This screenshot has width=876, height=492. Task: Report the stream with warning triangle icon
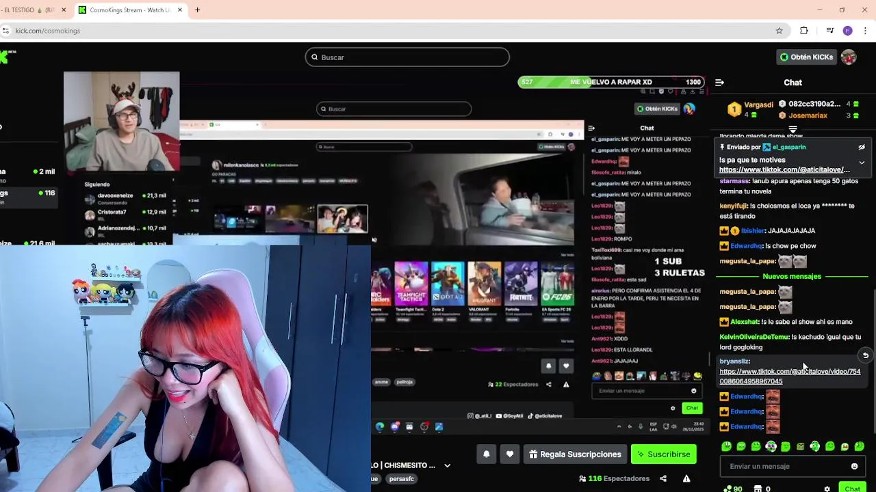coord(686,478)
